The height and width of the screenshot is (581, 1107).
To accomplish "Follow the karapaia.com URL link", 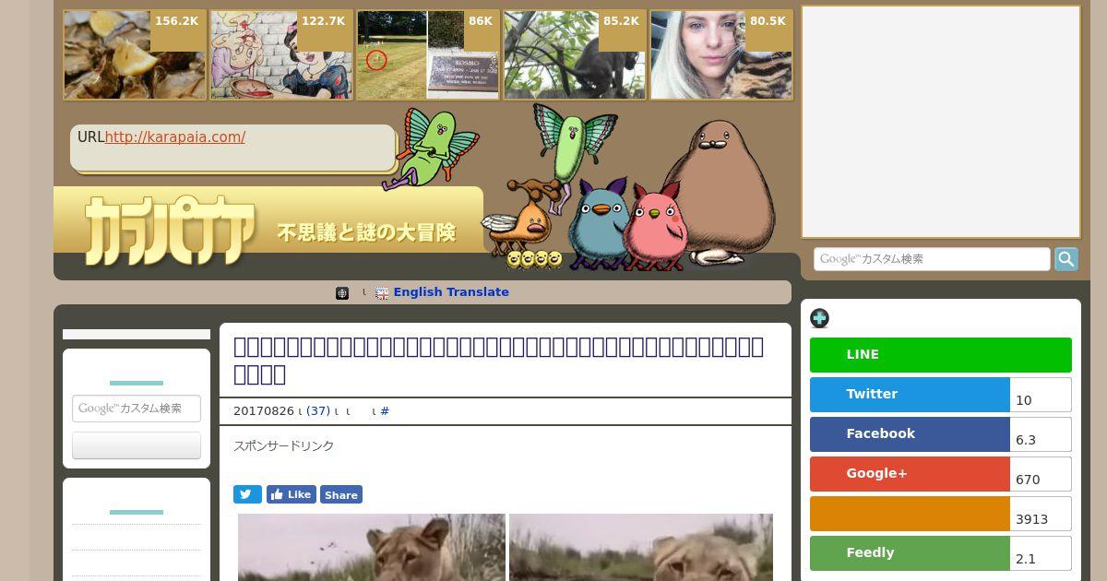I will click(x=175, y=137).
